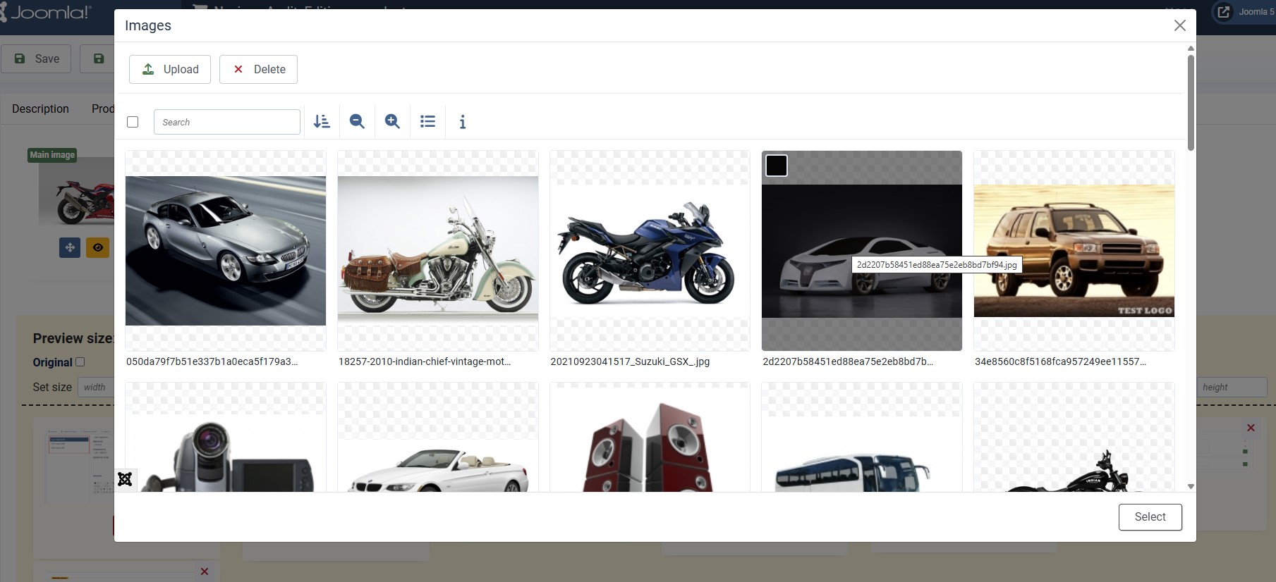Select the Suzuki GSX motorcycle thumbnail
The image size is (1276, 582).
649,251
